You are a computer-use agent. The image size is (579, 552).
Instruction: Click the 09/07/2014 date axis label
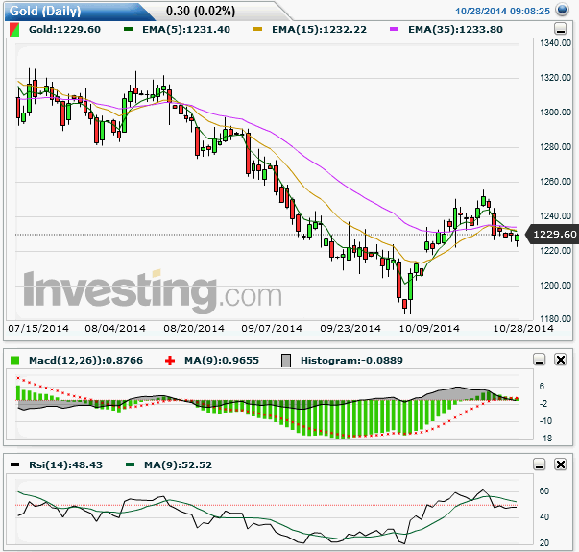click(x=272, y=328)
